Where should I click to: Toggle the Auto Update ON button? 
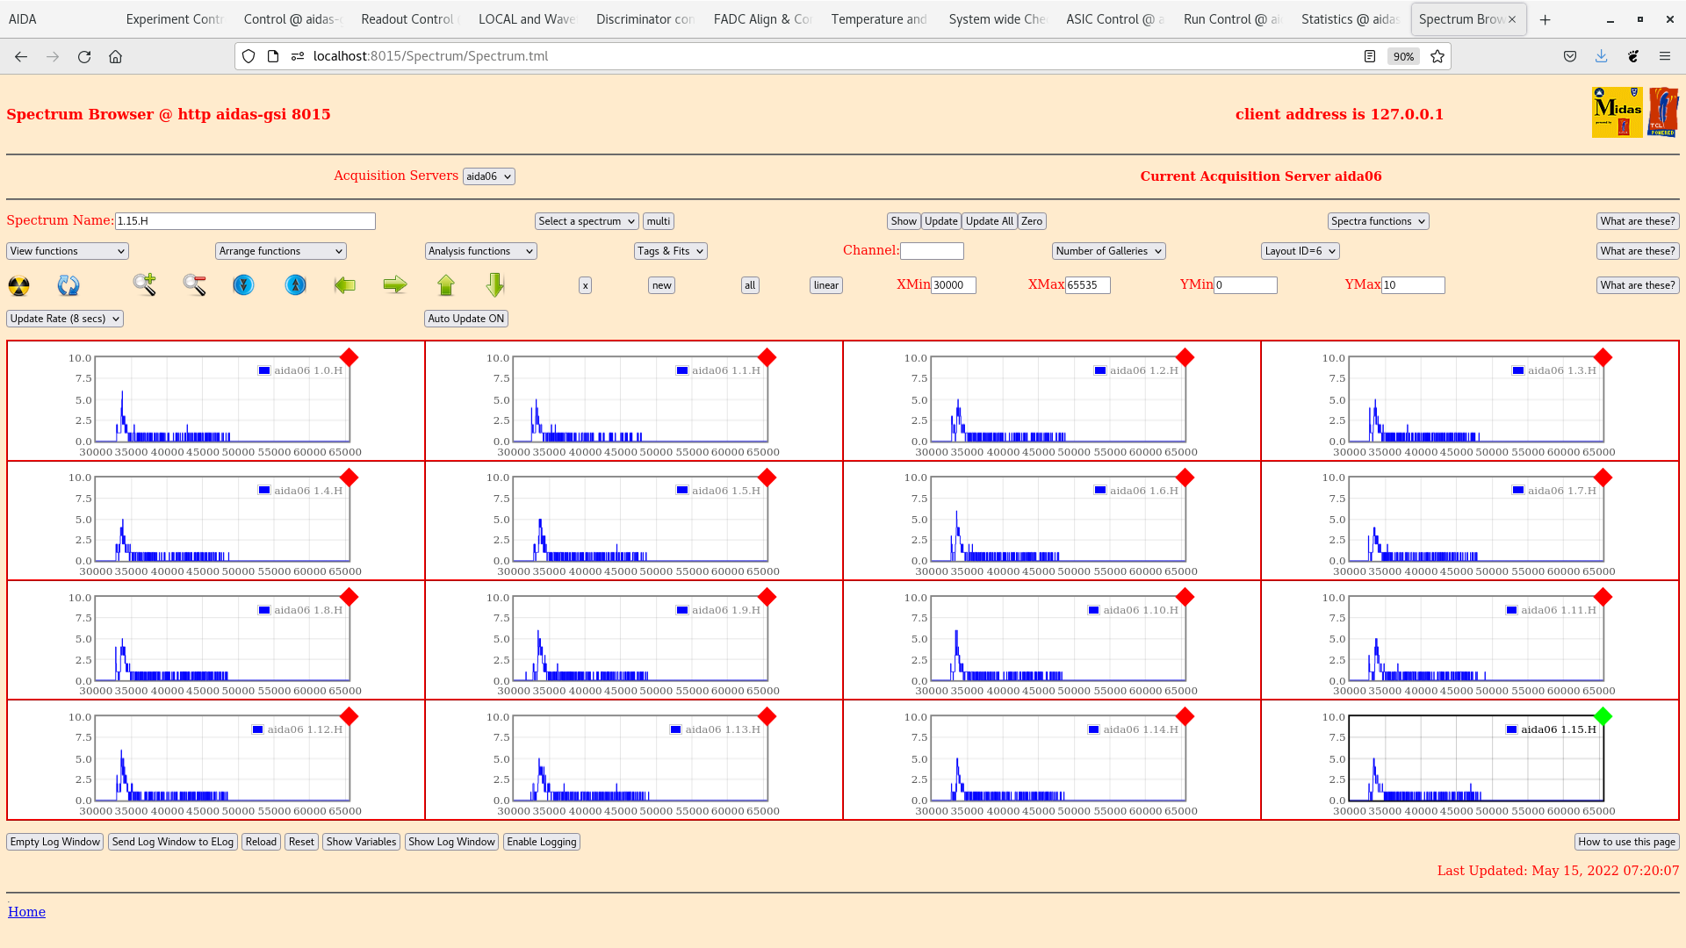(465, 319)
